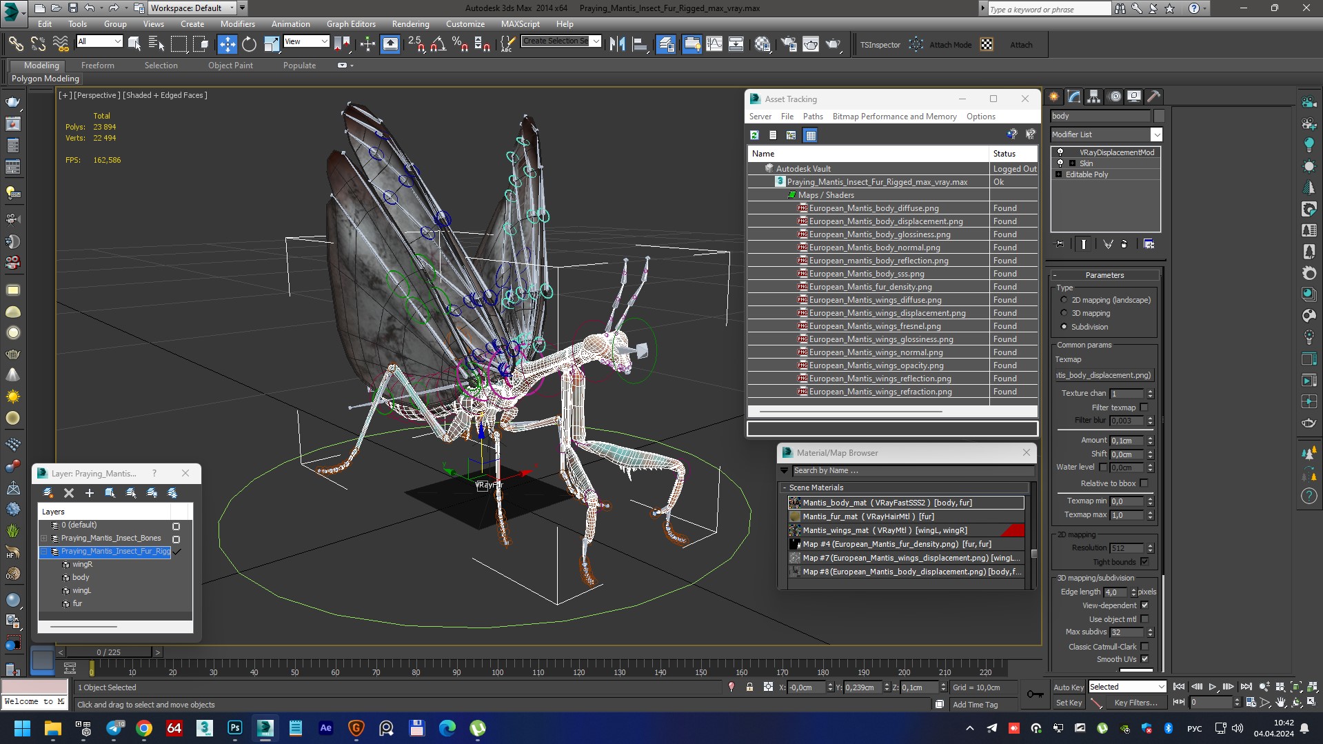Expand the Skin modifier plus box
The width and height of the screenshot is (1323, 744).
1072,163
